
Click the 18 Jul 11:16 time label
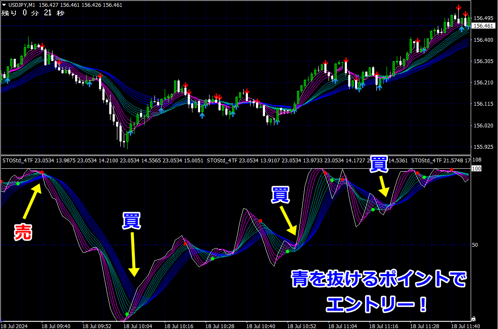coord(384,326)
